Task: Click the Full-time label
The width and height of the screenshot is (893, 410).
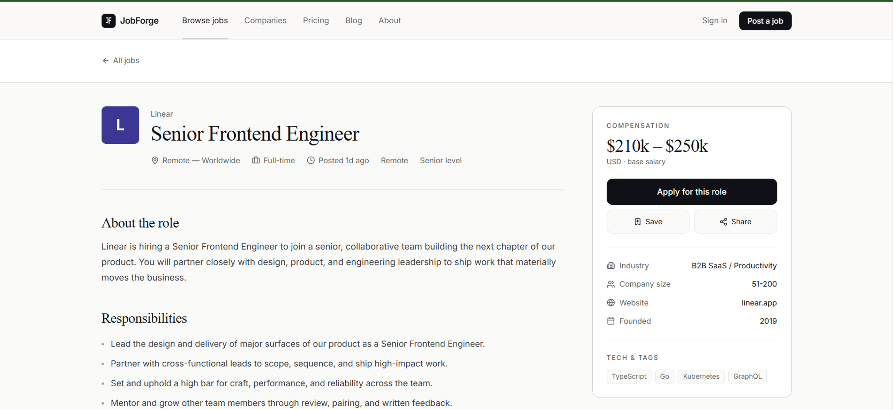Action: coord(279,161)
